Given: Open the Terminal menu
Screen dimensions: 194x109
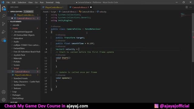Looking at the screenshot, I should (x=49, y=2).
